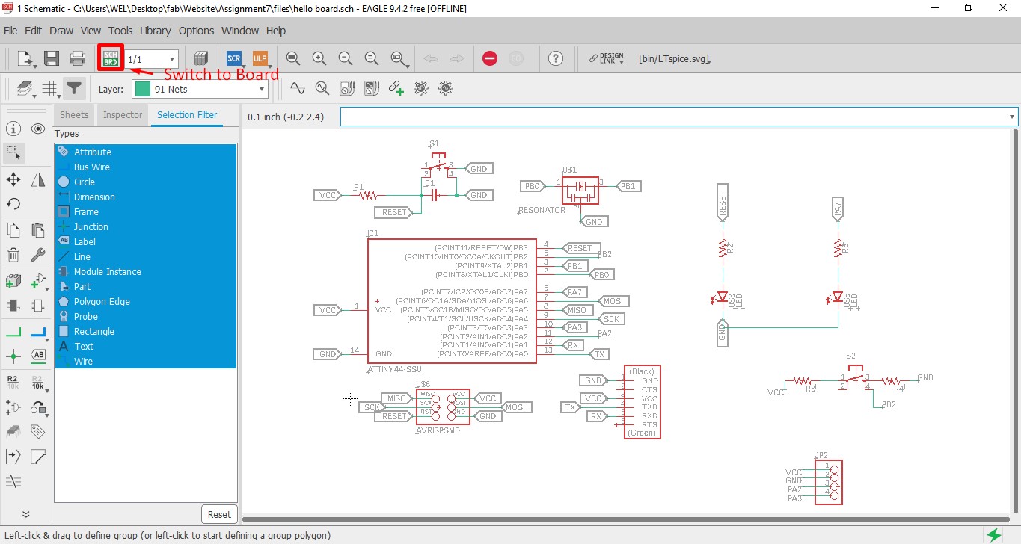Click the Save disk icon
The height and width of the screenshot is (544, 1021).
tap(52, 58)
